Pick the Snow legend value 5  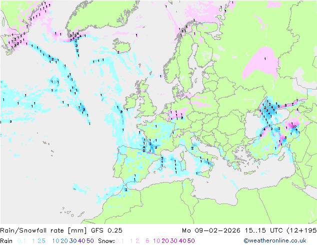pos(147,241)
